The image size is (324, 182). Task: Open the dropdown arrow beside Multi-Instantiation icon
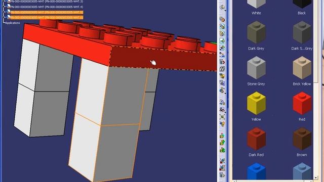pos(225,94)
